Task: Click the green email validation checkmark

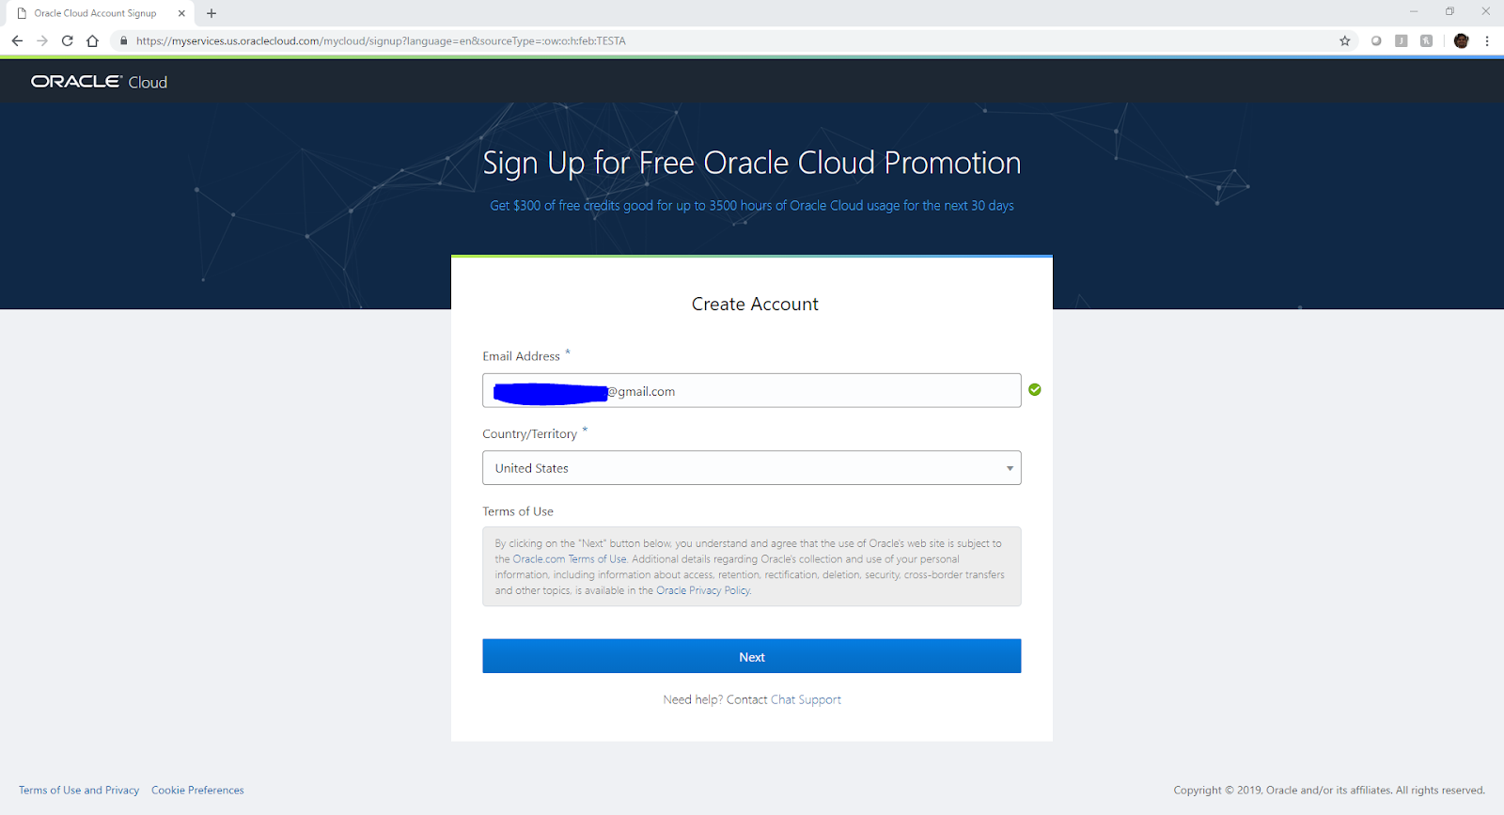Action: (1034, 389)
